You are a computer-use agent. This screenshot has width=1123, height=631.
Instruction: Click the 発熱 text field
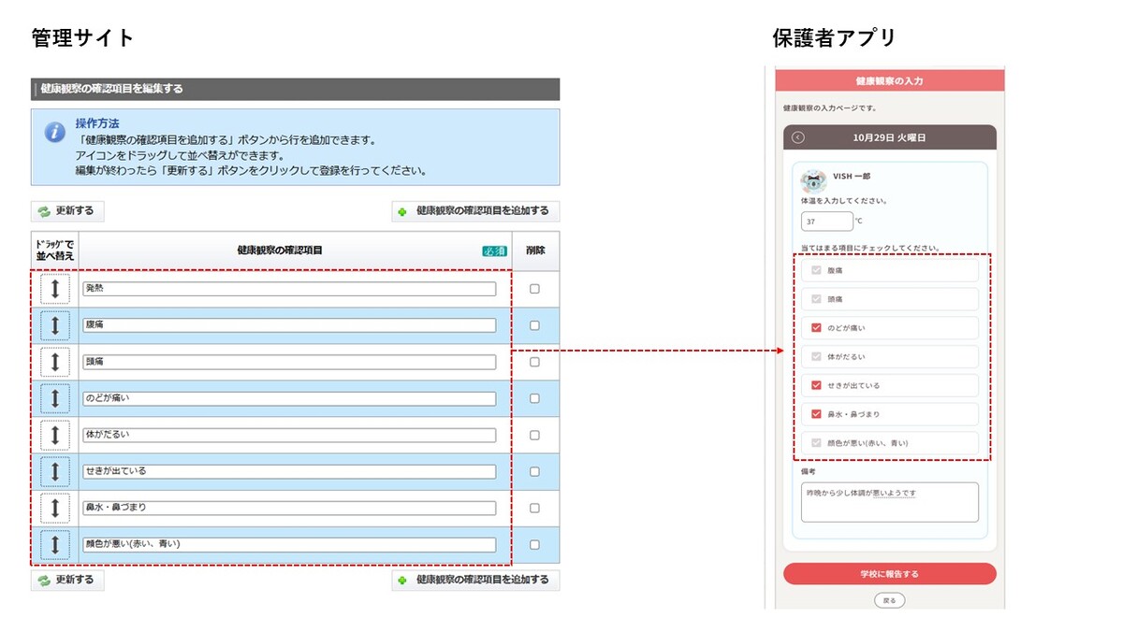click(289, 289)
